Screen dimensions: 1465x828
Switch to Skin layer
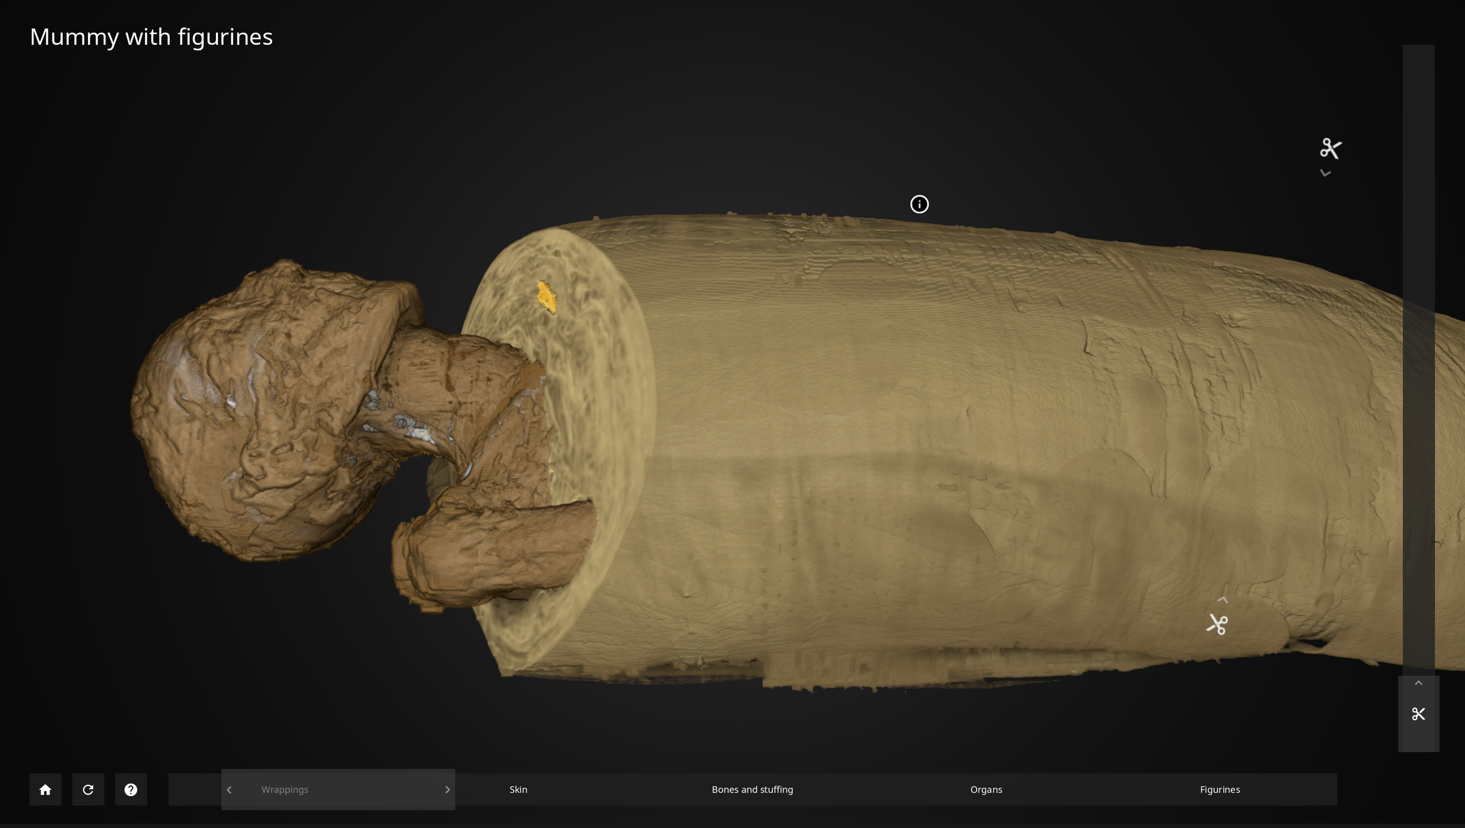click(x=518, y=789)
